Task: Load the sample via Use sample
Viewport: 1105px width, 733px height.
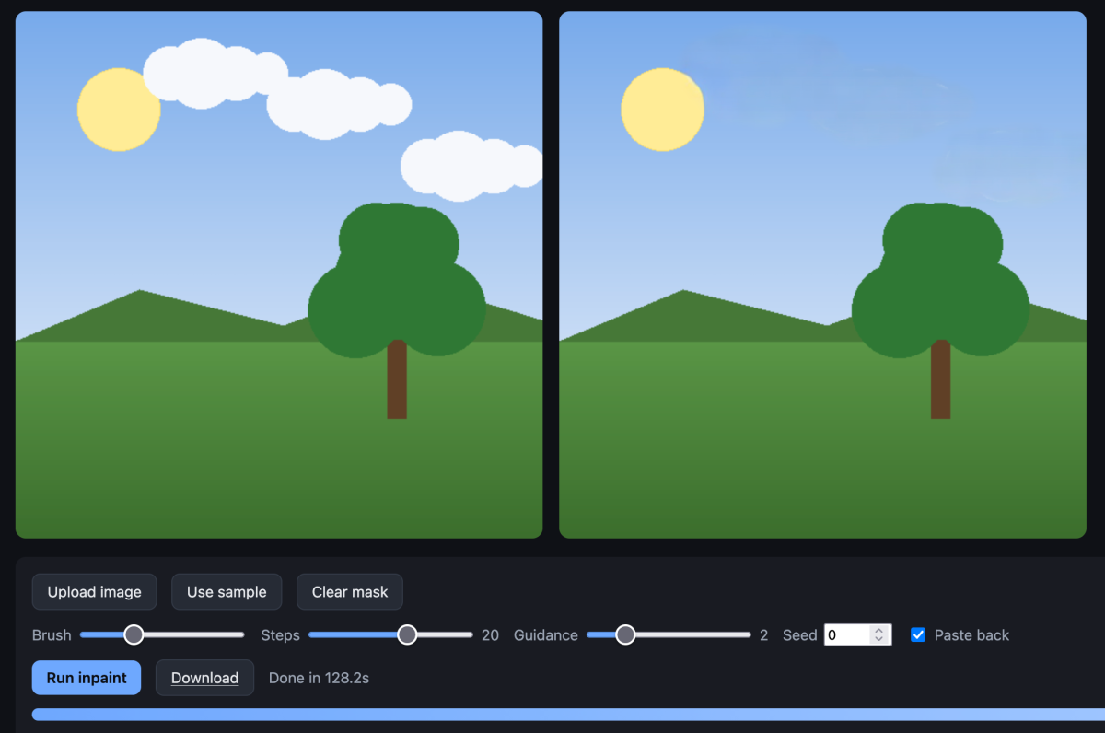Action: [227, 592]
